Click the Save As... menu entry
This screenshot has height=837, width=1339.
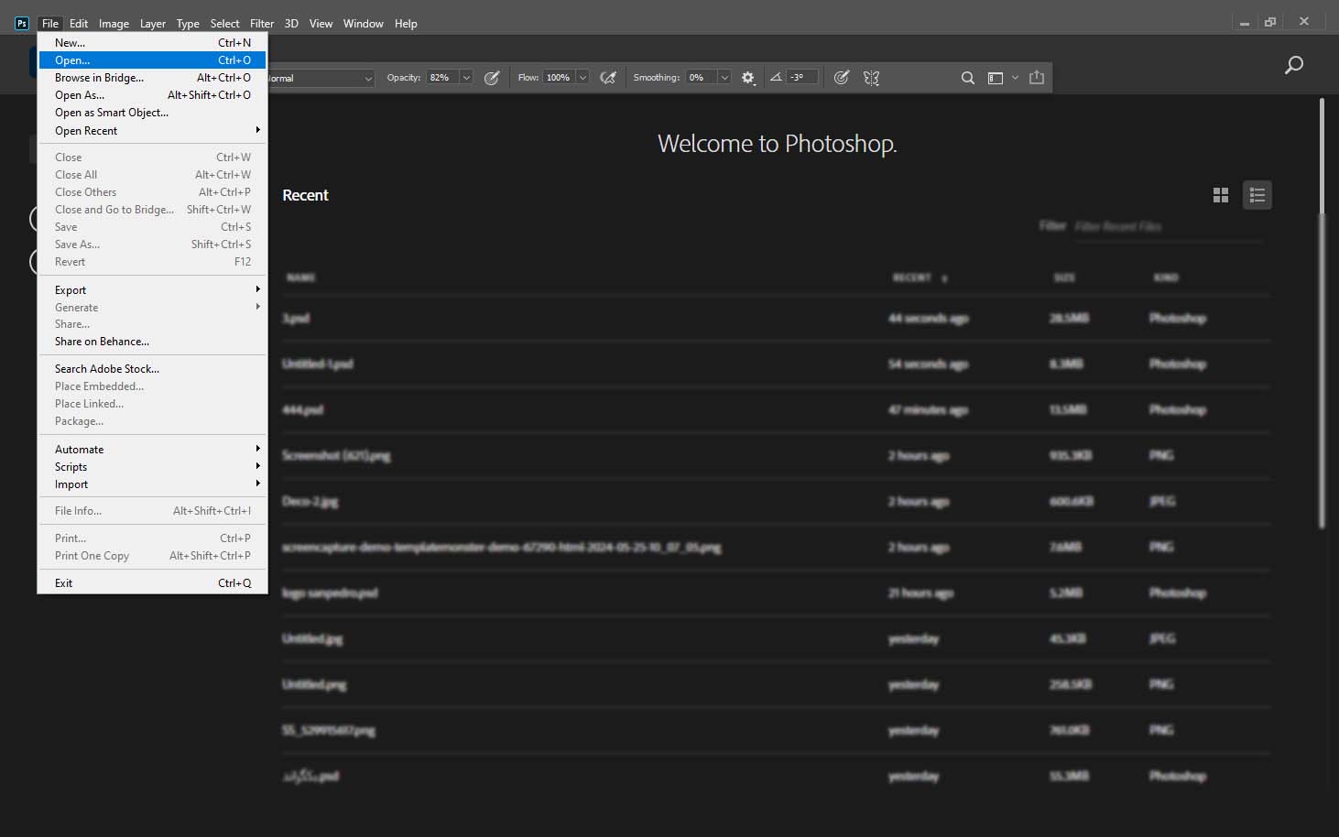click(152, 245)
